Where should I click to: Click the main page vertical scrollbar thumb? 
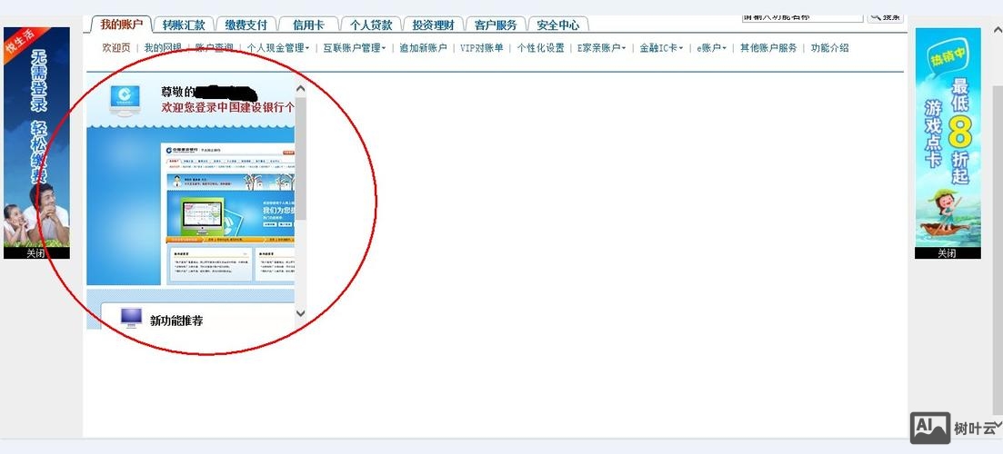998,252
